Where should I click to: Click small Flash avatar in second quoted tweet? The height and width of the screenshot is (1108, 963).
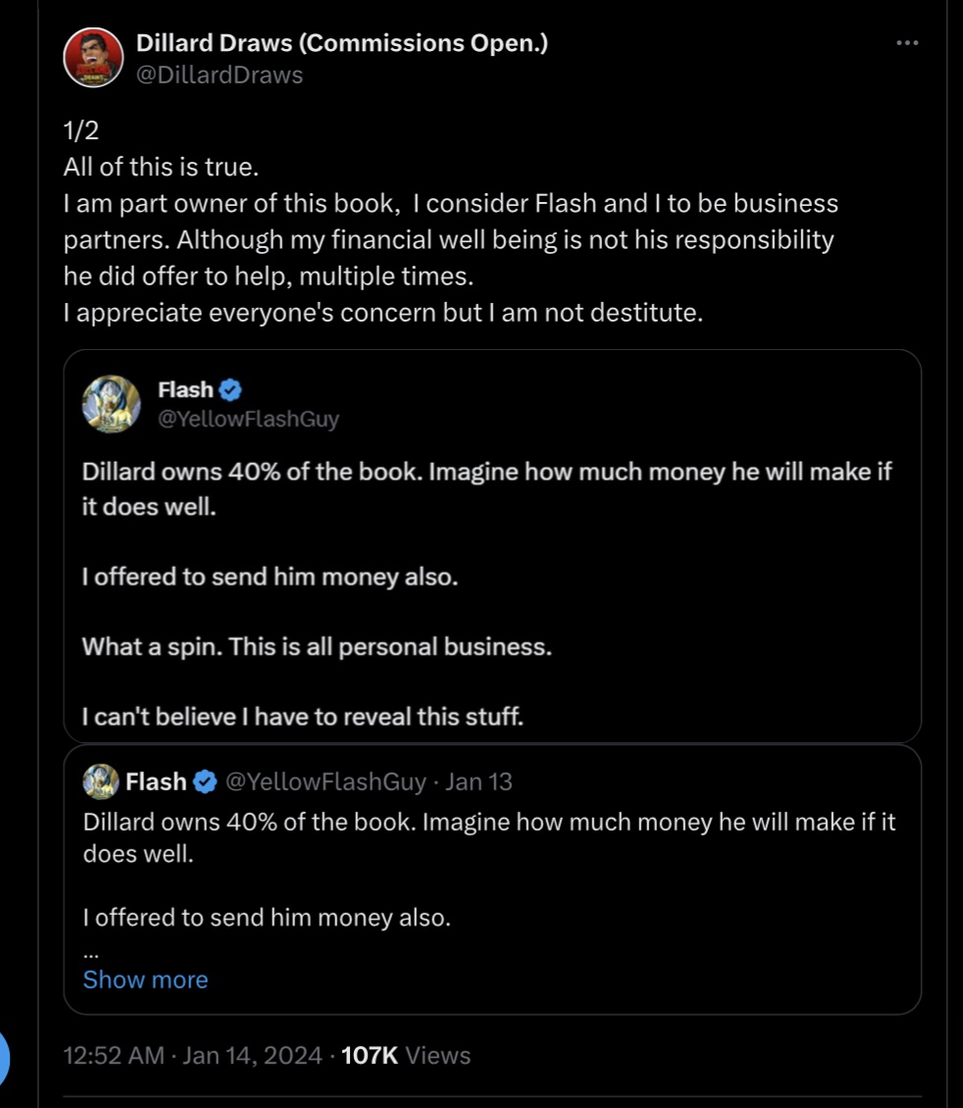pyautogui.click(x=100, y=781)
